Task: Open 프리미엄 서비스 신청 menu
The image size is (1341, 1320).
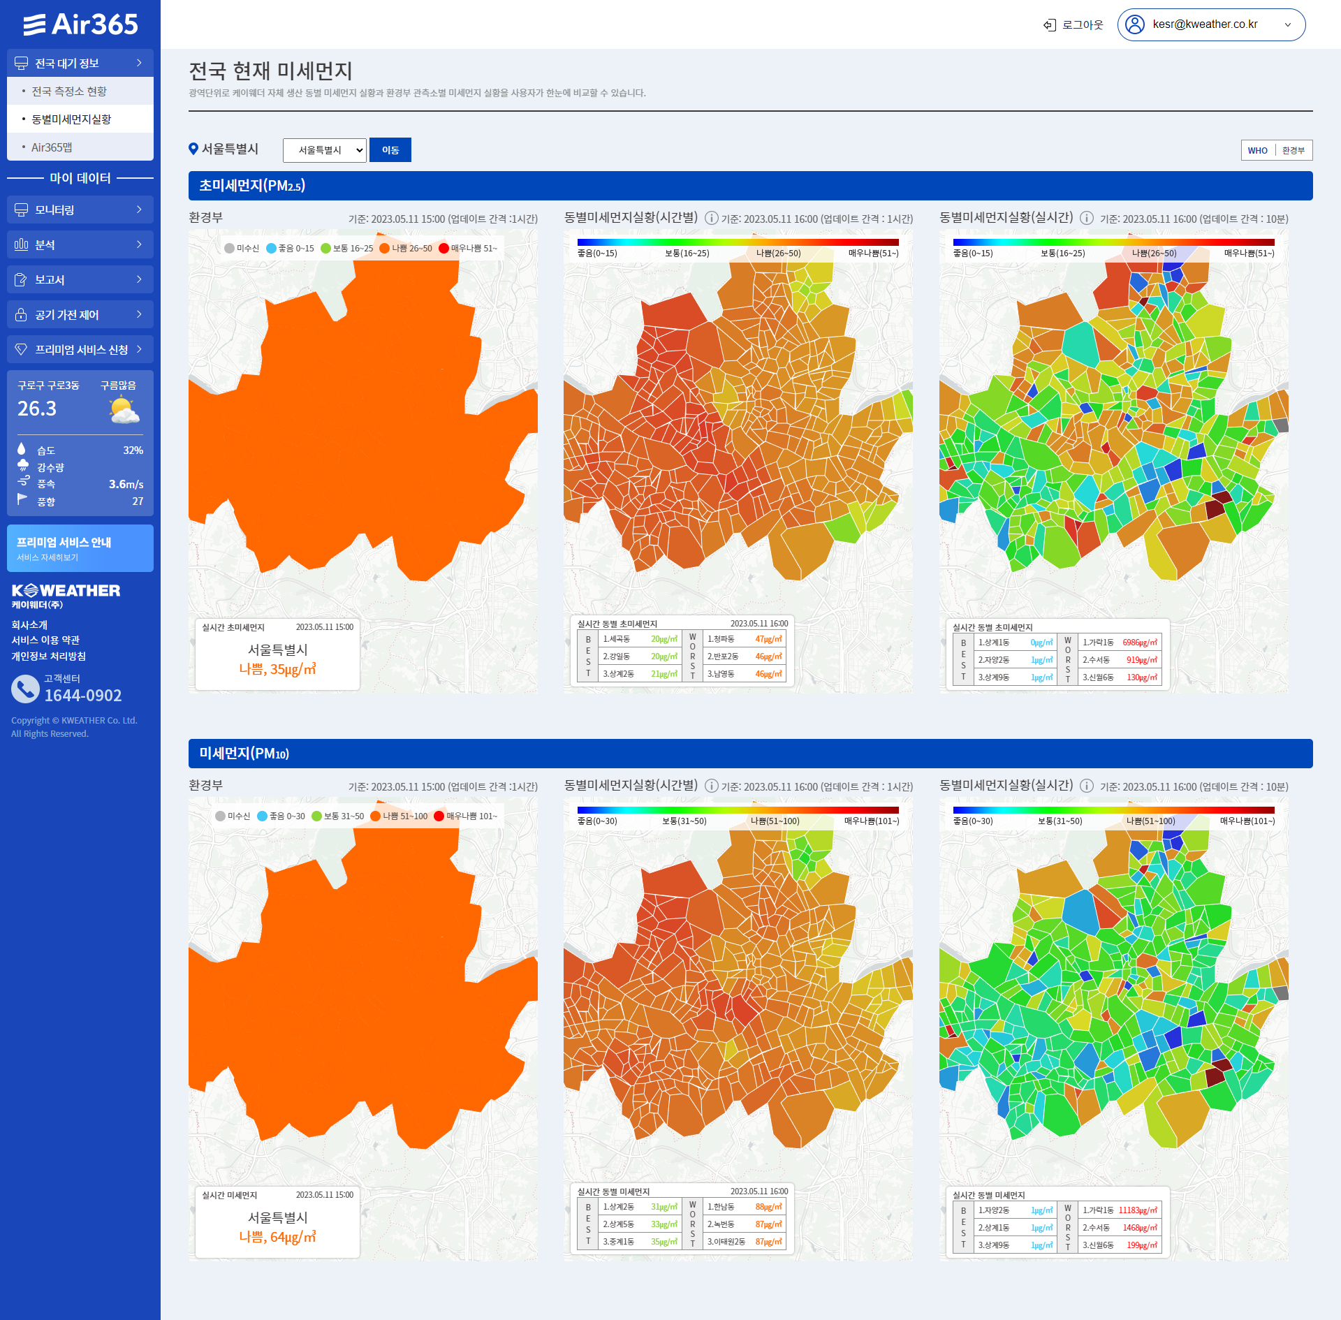Action: (80, 349)
